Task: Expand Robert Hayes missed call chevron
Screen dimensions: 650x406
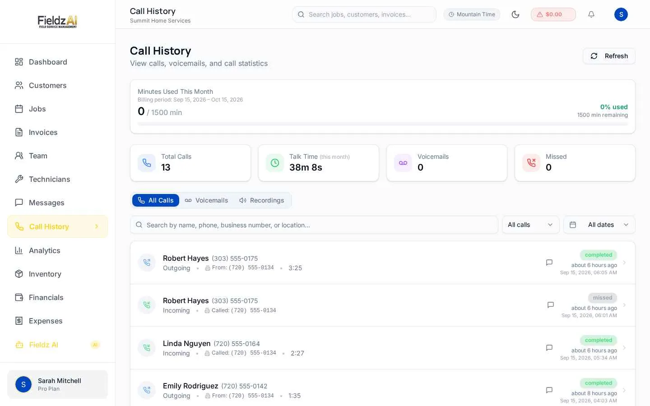Action: (625, 305)
